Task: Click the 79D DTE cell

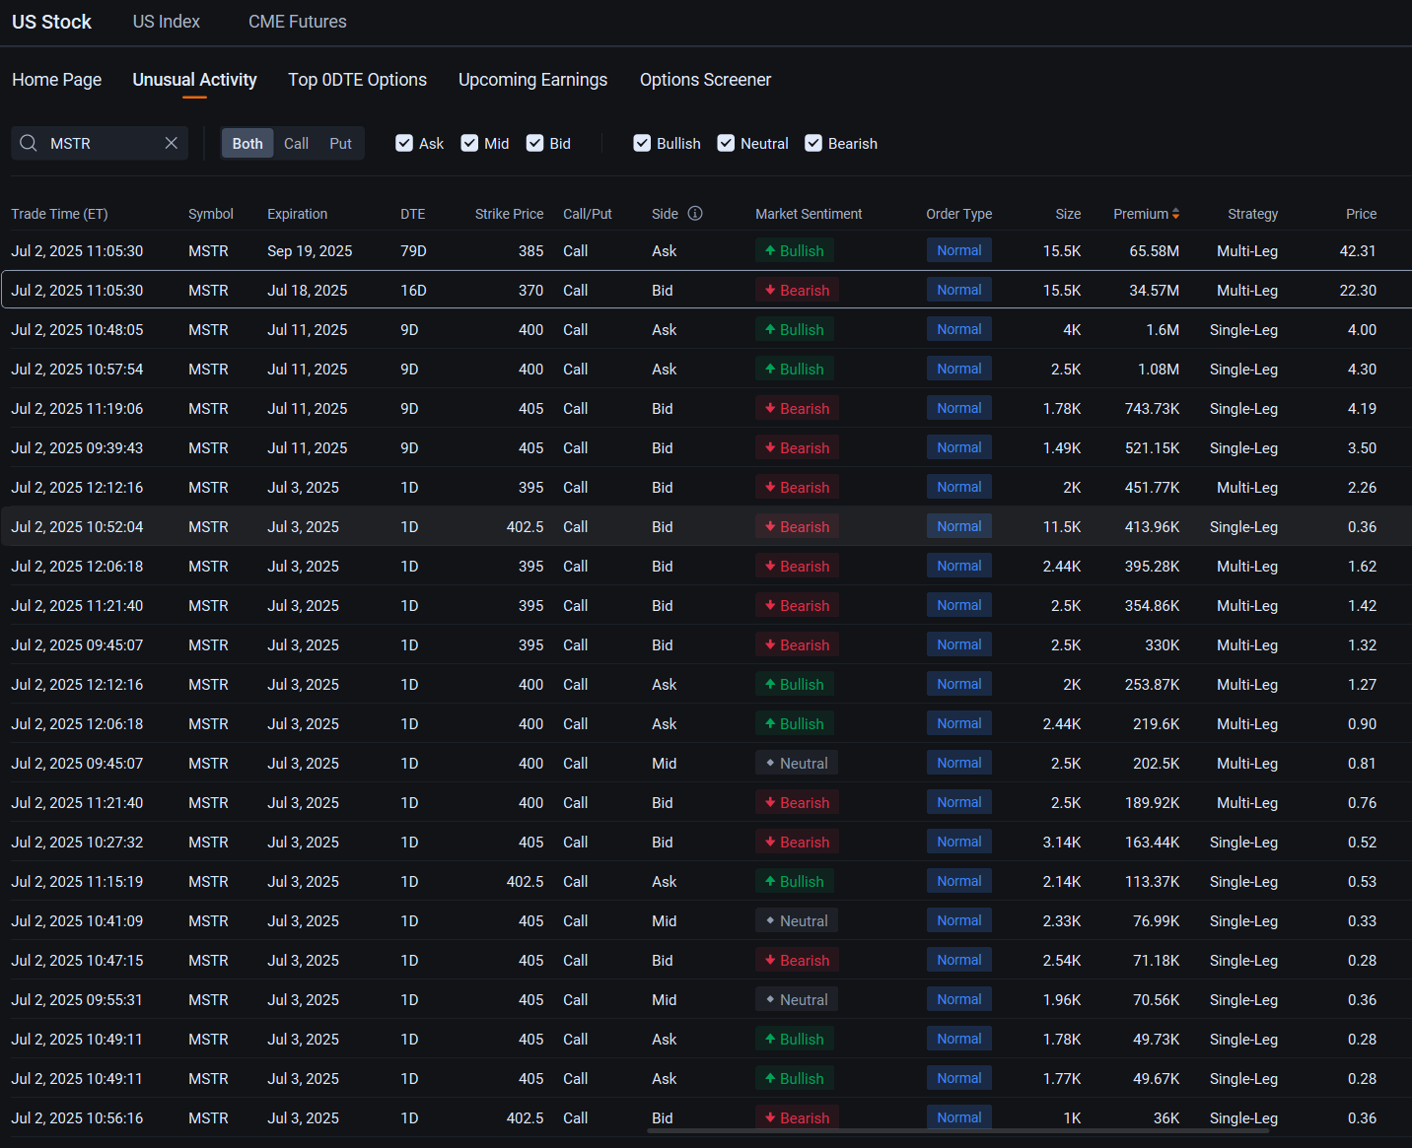Action: [413, 251]
